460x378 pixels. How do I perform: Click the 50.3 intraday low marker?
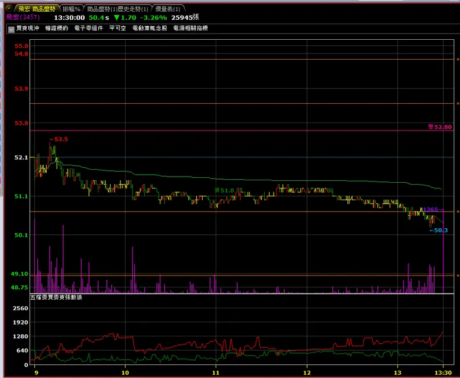[x=439, y=231]
